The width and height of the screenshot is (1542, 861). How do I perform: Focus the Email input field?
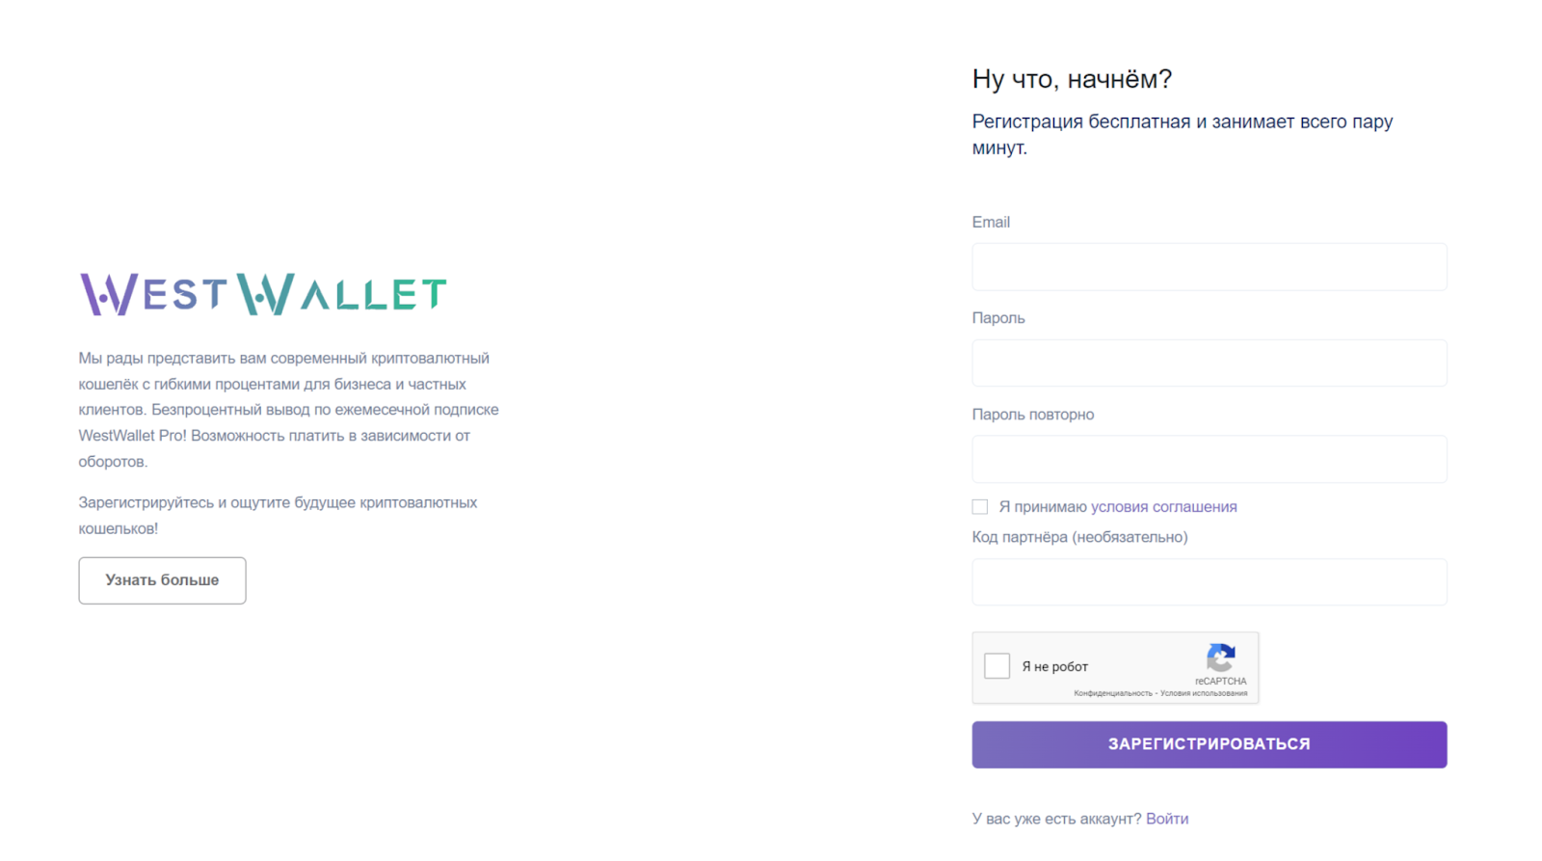(x=1209, y=267)
